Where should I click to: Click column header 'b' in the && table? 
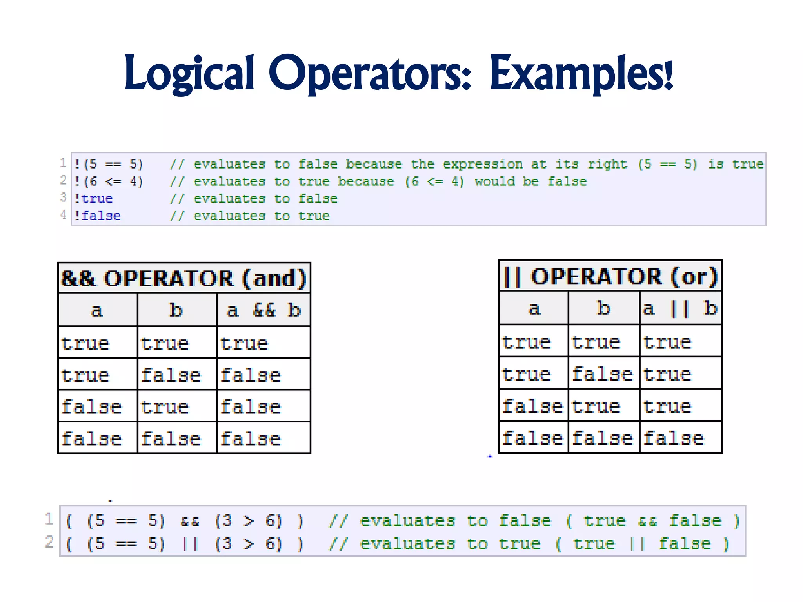pyautogui.click(x=177, y=310)
